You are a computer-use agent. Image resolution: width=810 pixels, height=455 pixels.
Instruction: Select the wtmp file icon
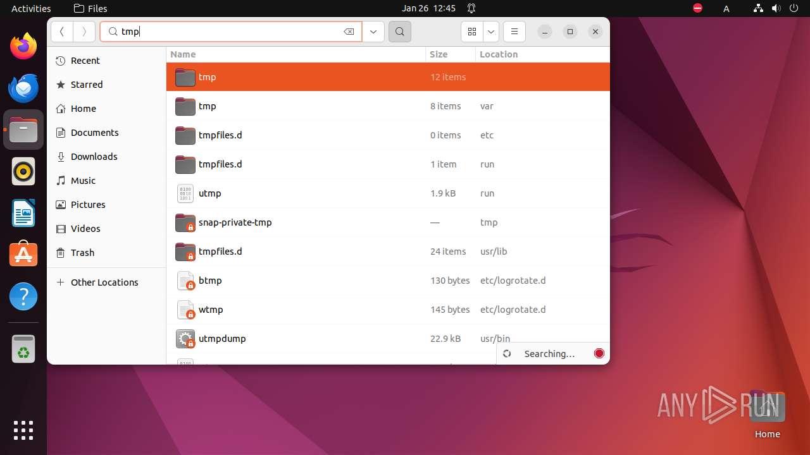click(x=185, y=310)
